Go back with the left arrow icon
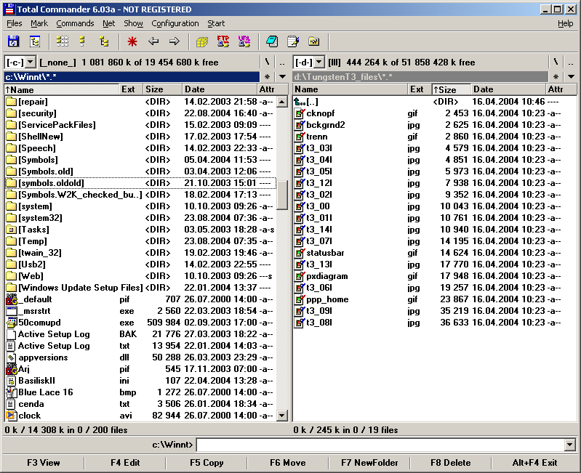Image resolution: width=581 pixels, height=473 pixels. click(x=153, y=41)
